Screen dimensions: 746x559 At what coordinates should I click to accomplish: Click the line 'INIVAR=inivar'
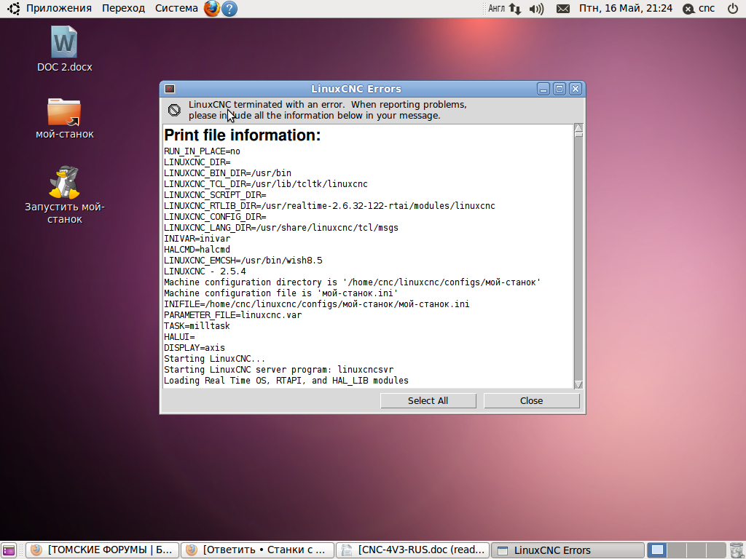197,239
